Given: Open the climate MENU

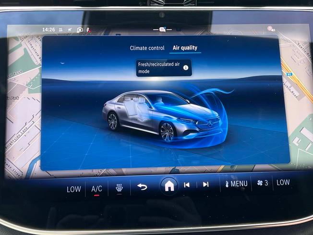Looking at the screenshot, I should click(x=236, y=184).
